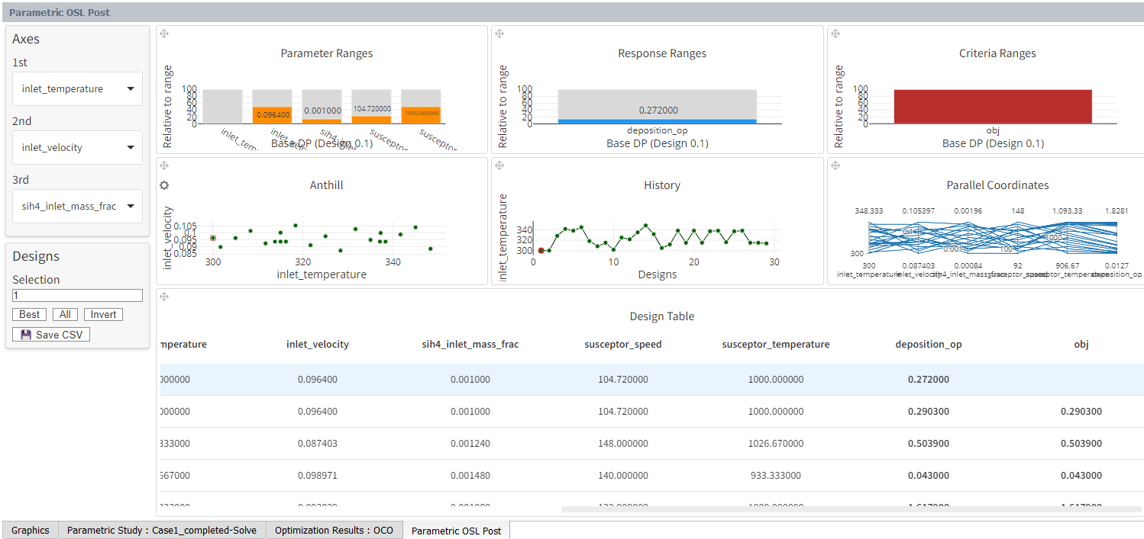The height and width of the screenshot is (539, 1144).
Task: Click susceptor_temperature cell 1026.670000
Action: click(x=776, y=444)
